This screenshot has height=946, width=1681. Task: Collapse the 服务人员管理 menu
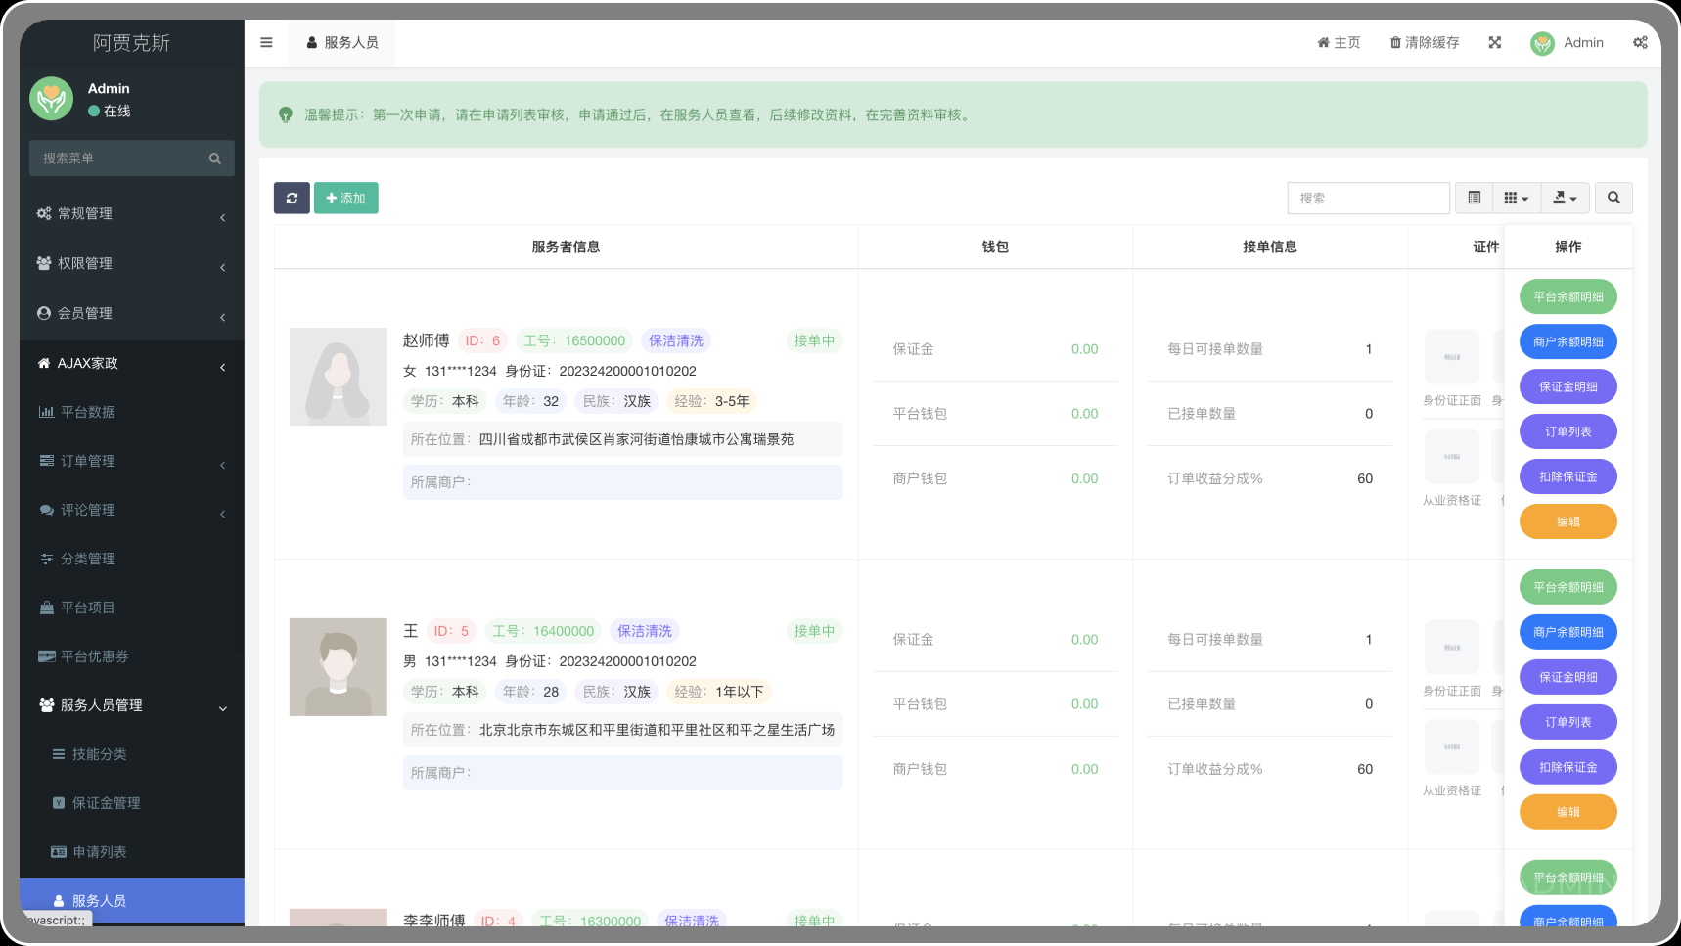[x=131, y=705]
